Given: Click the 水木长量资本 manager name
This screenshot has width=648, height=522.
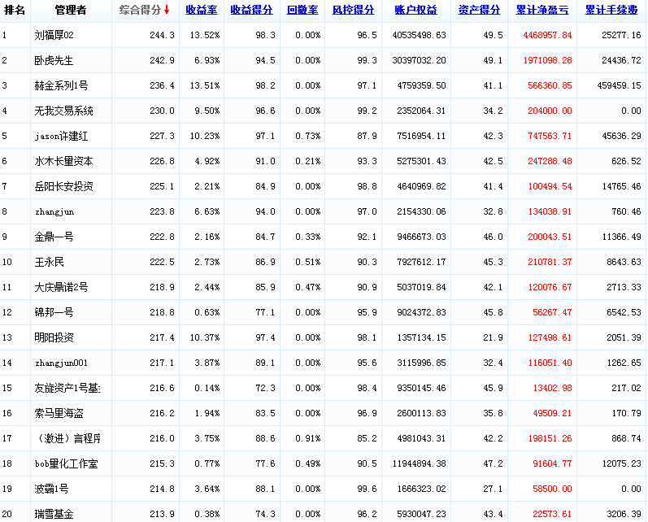Looking at the screenshot, I should (63, 162).
